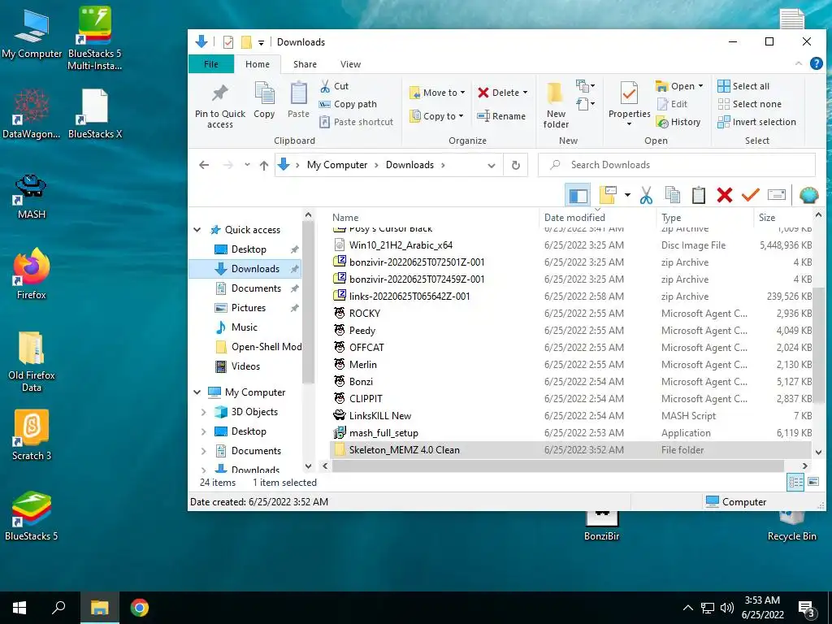Screen dimensions: 832x624
Task: Switch to Large icons view
Action: pyautogui.click(x=812, y=482)
